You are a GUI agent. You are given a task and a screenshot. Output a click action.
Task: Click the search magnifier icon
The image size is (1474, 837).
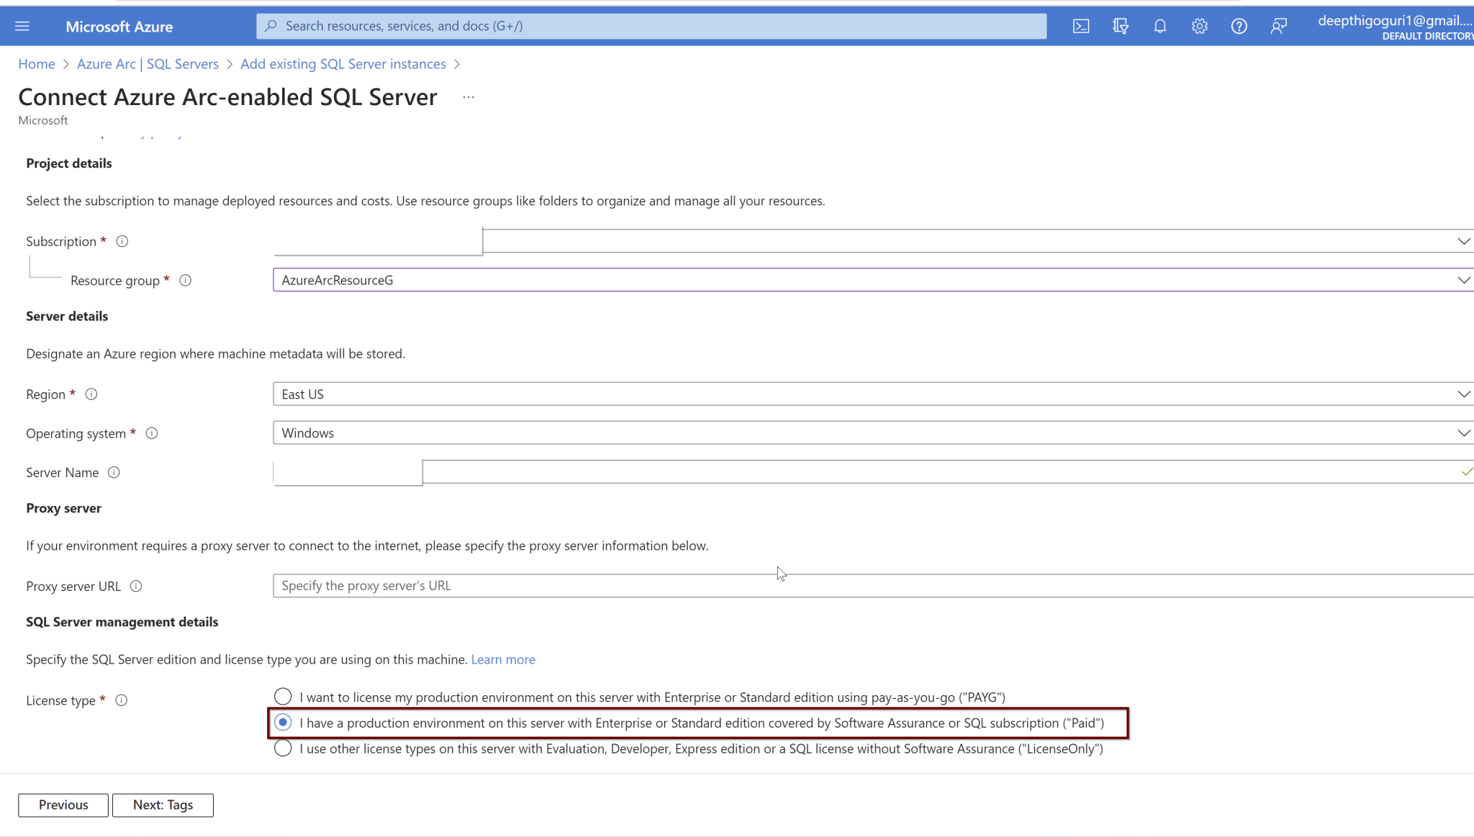pos(271,26)
